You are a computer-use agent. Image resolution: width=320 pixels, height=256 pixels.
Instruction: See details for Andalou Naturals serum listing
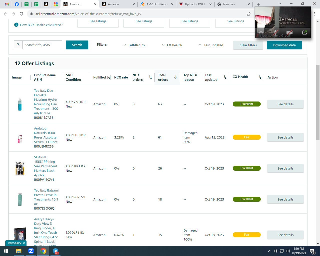pyautogui.click(x=285, y=137)
